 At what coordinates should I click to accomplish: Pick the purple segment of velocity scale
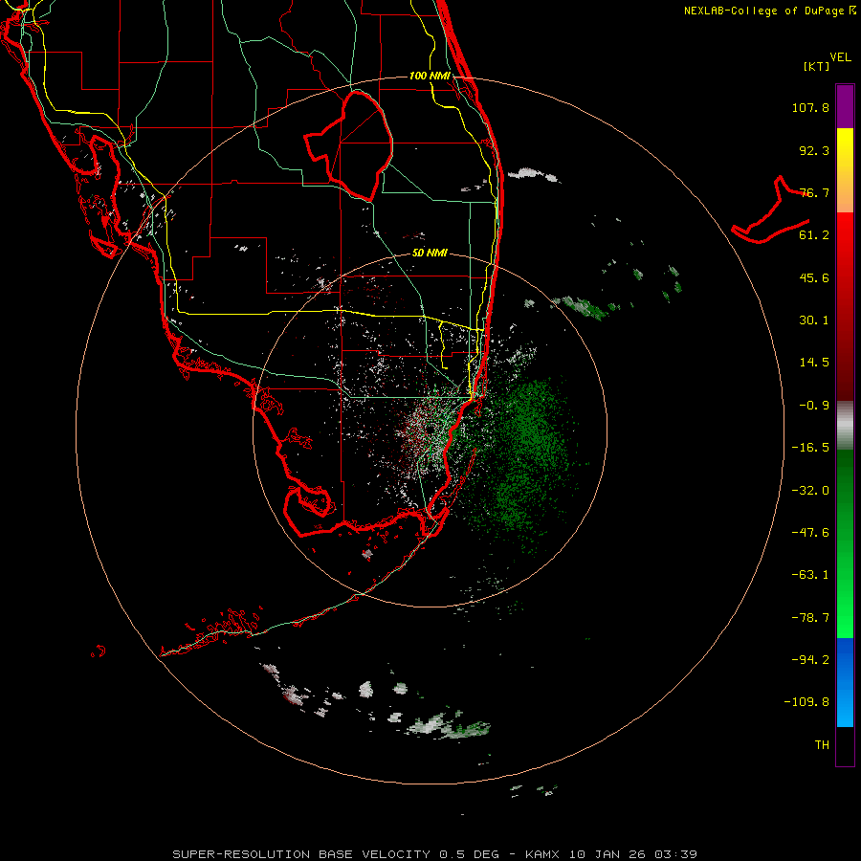pyautogui.click(x=845, y=106)
